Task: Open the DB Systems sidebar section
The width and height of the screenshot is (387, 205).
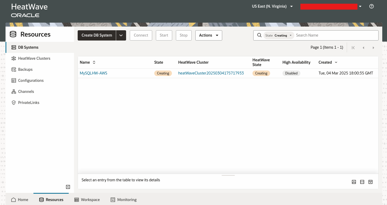Action: pyautogui.click(x=28, y=47)
